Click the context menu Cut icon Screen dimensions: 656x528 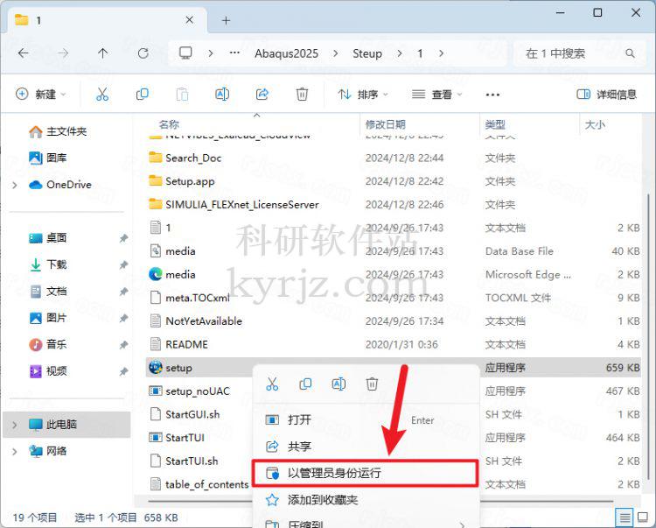(272, 384)
